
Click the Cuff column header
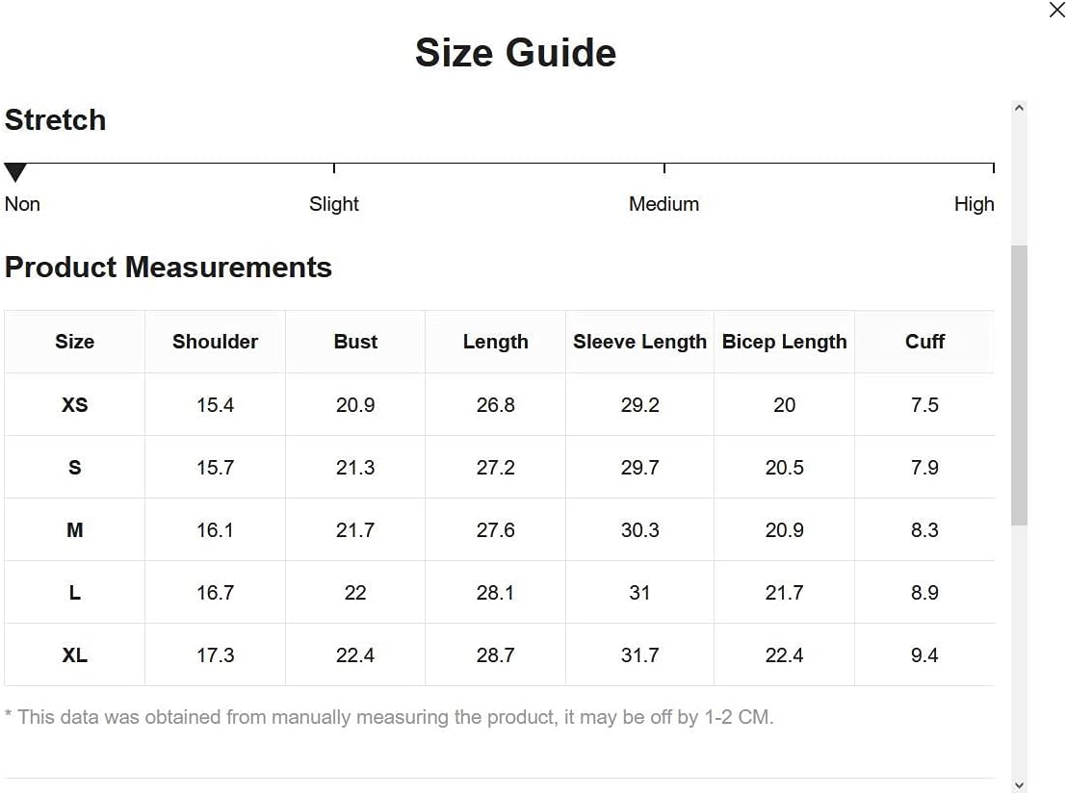(x=924, y=342)
